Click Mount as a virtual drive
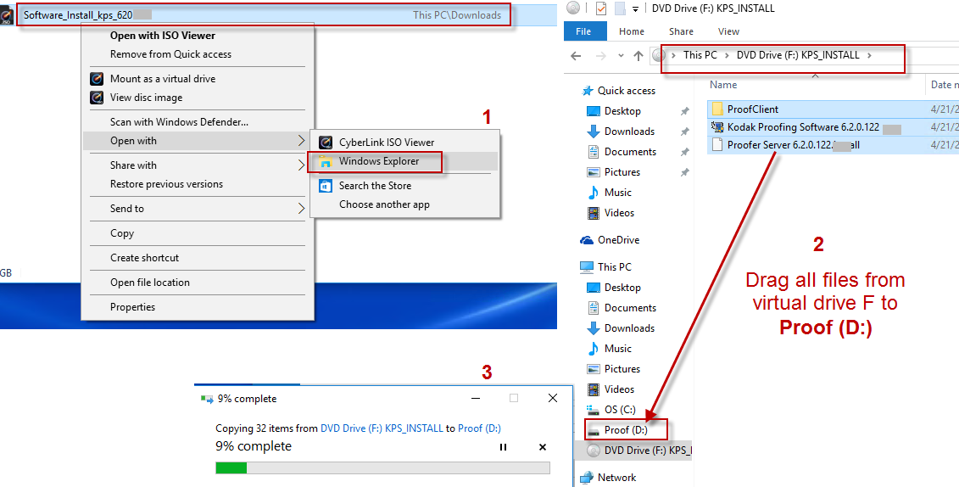The image size is (959, 487). coord(163,79)
